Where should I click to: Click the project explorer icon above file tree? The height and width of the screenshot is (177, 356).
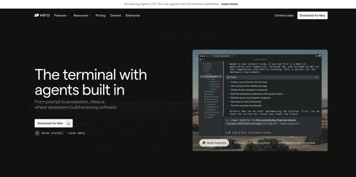[x=200, y=59]
